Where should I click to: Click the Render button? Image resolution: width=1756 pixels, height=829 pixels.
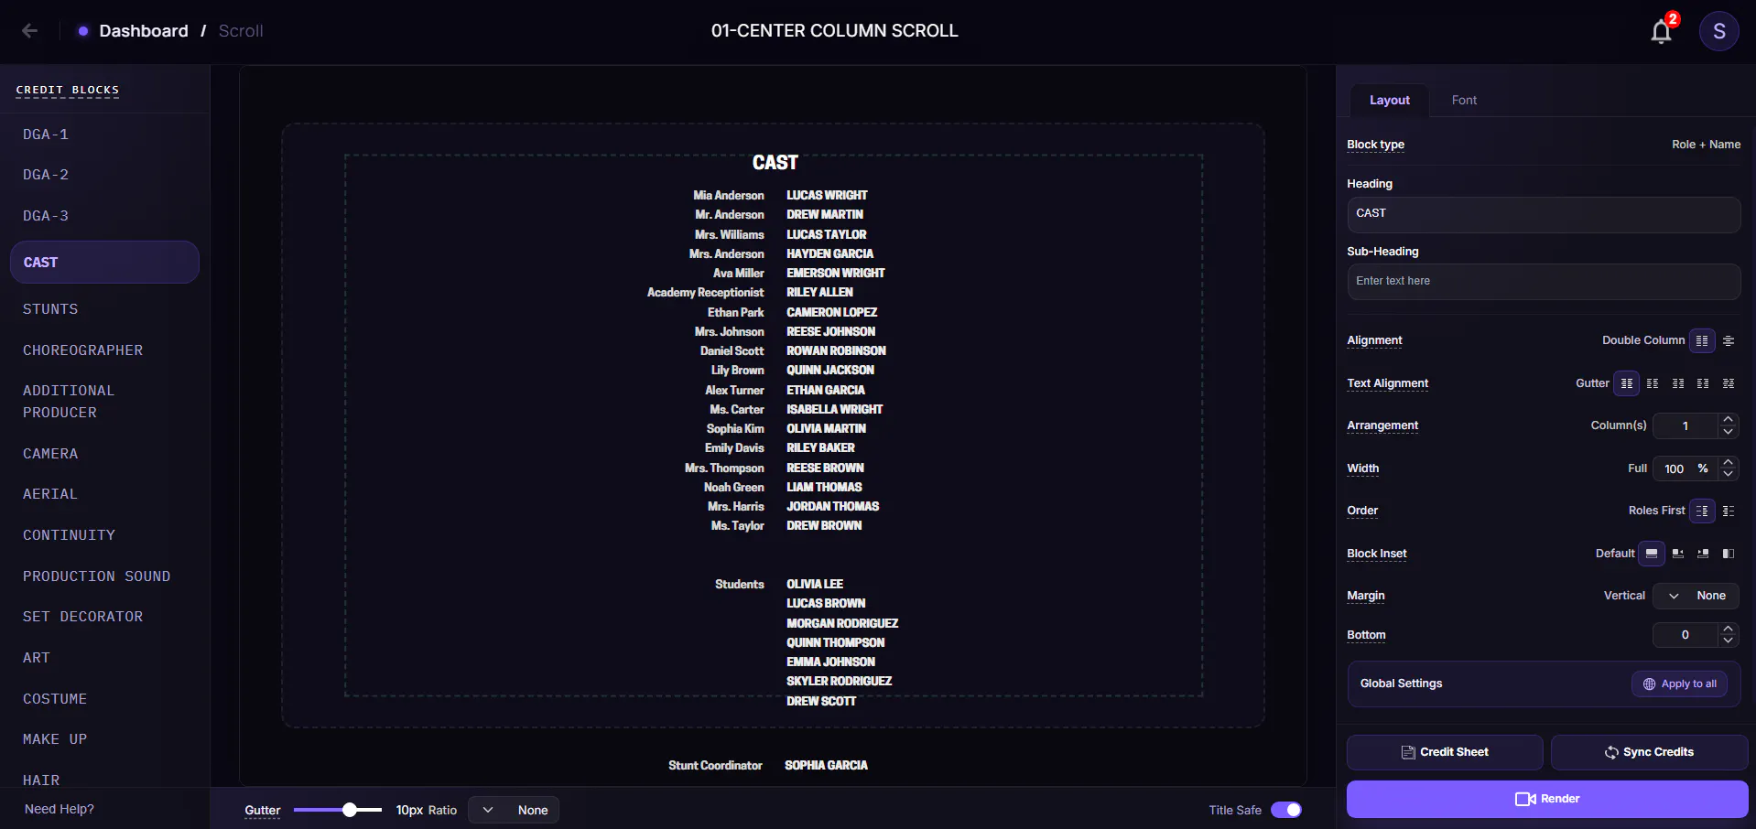[1547, 799]
